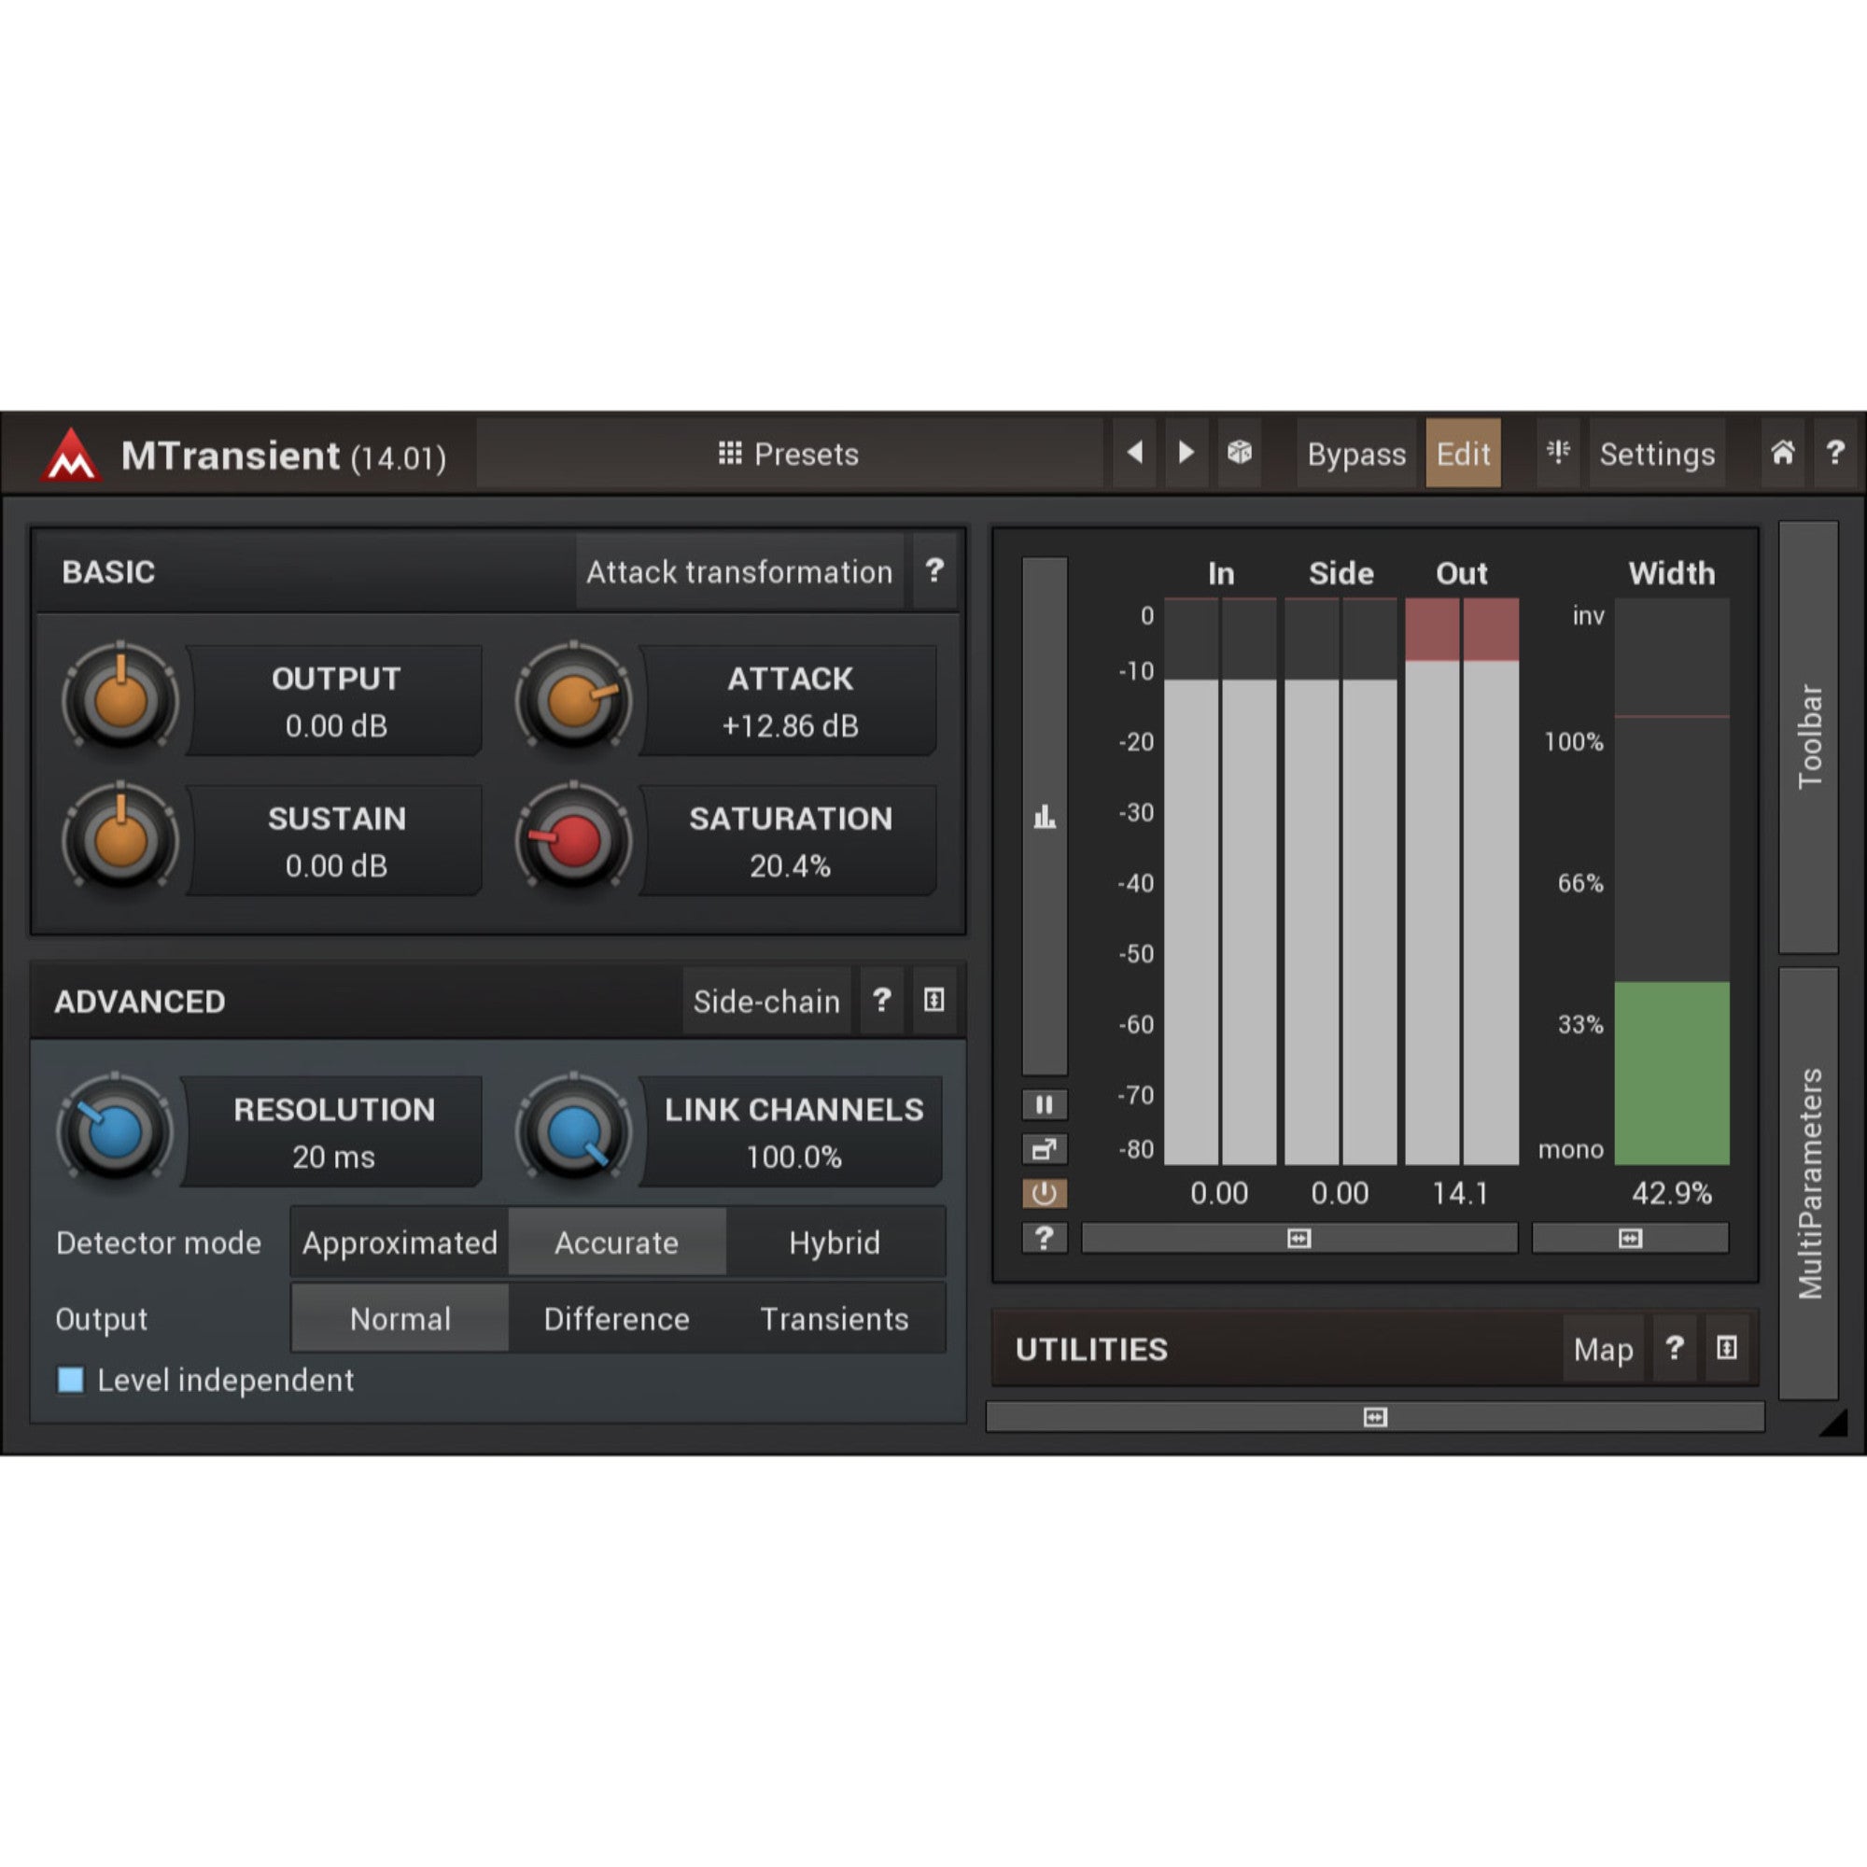Select Hybrid detector mode
This screenshot has width=1867, height=1867.
tap(835, 1242)
